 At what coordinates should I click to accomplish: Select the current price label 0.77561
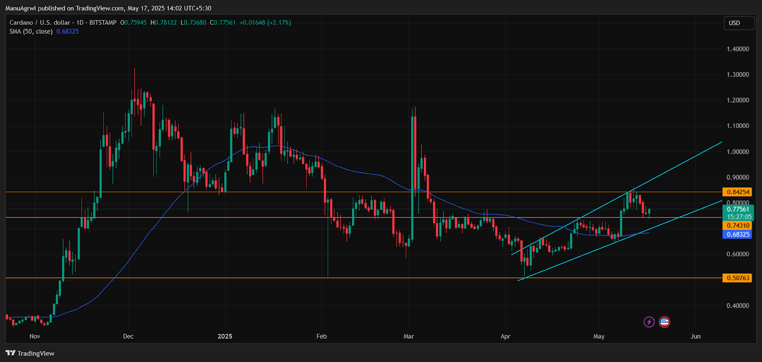pos(738,209)
